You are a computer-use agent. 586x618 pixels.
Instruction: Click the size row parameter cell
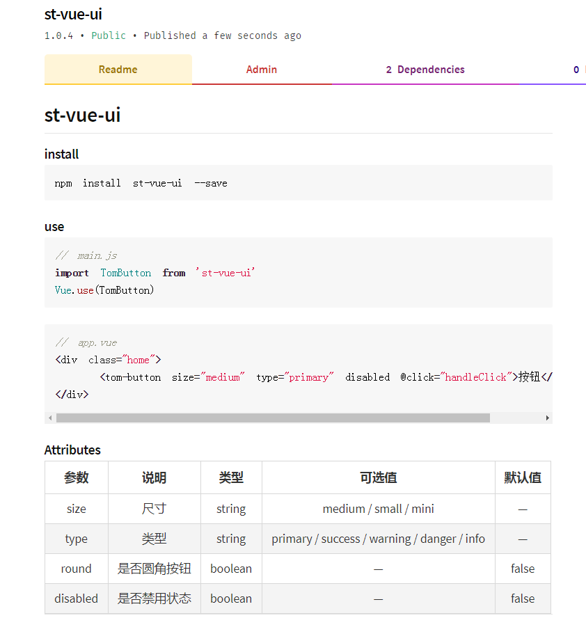coord(77,509)
